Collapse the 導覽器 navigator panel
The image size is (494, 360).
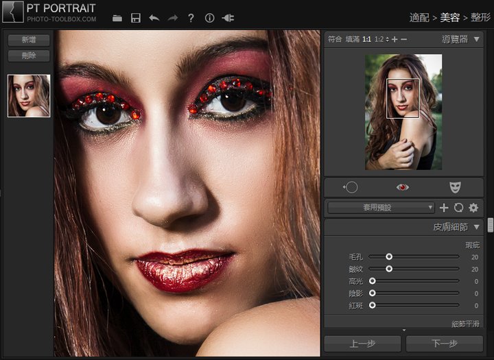pyautogui.click(x=476, y=40)
